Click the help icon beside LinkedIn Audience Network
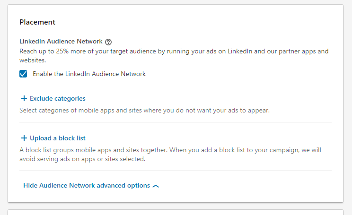The width and height of the screenshot is (352, 215). pyautogui.click(x=108, y=42)
